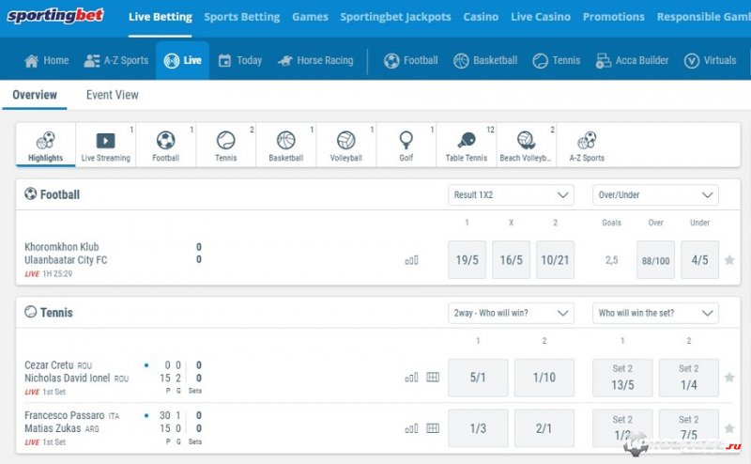Open the Today calendar section
The height and width of the screenshot is (464, 751).
pyautogui.click(x=240, y=60)
